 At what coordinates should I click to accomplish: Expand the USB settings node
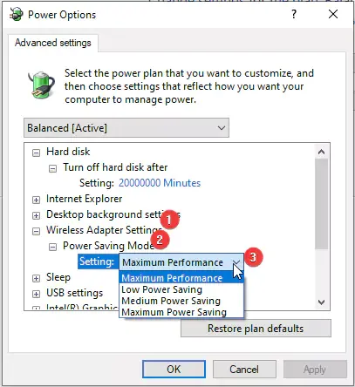36,294
